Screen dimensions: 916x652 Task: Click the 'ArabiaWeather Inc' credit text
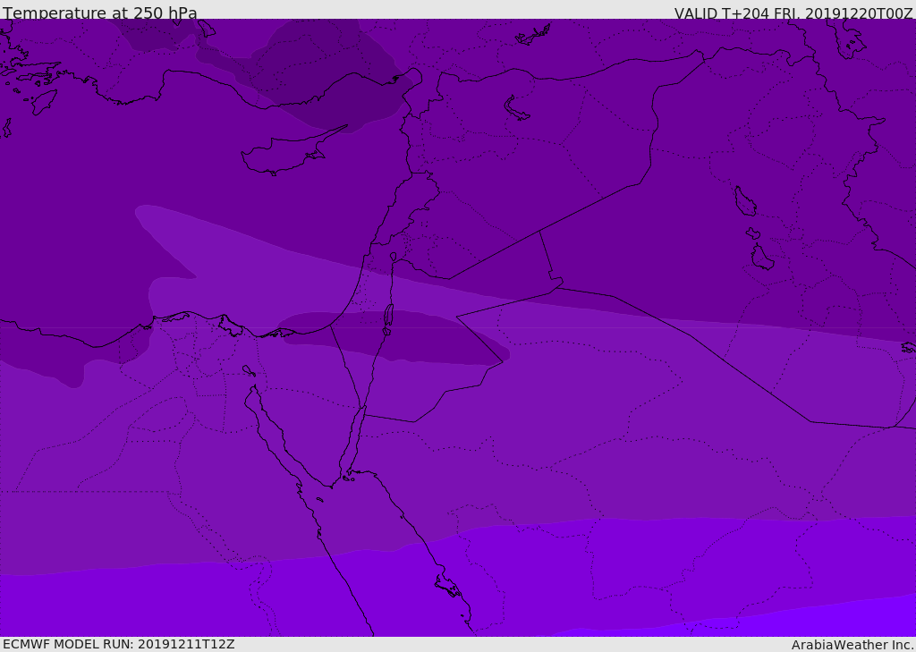coord(852,645)
